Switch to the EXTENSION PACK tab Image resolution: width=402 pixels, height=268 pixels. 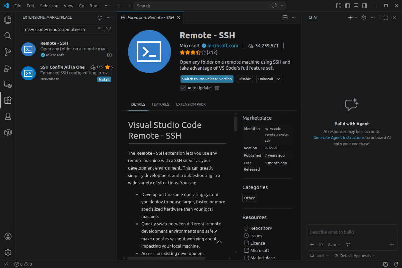pyautogui.click(x=191, y=104)
